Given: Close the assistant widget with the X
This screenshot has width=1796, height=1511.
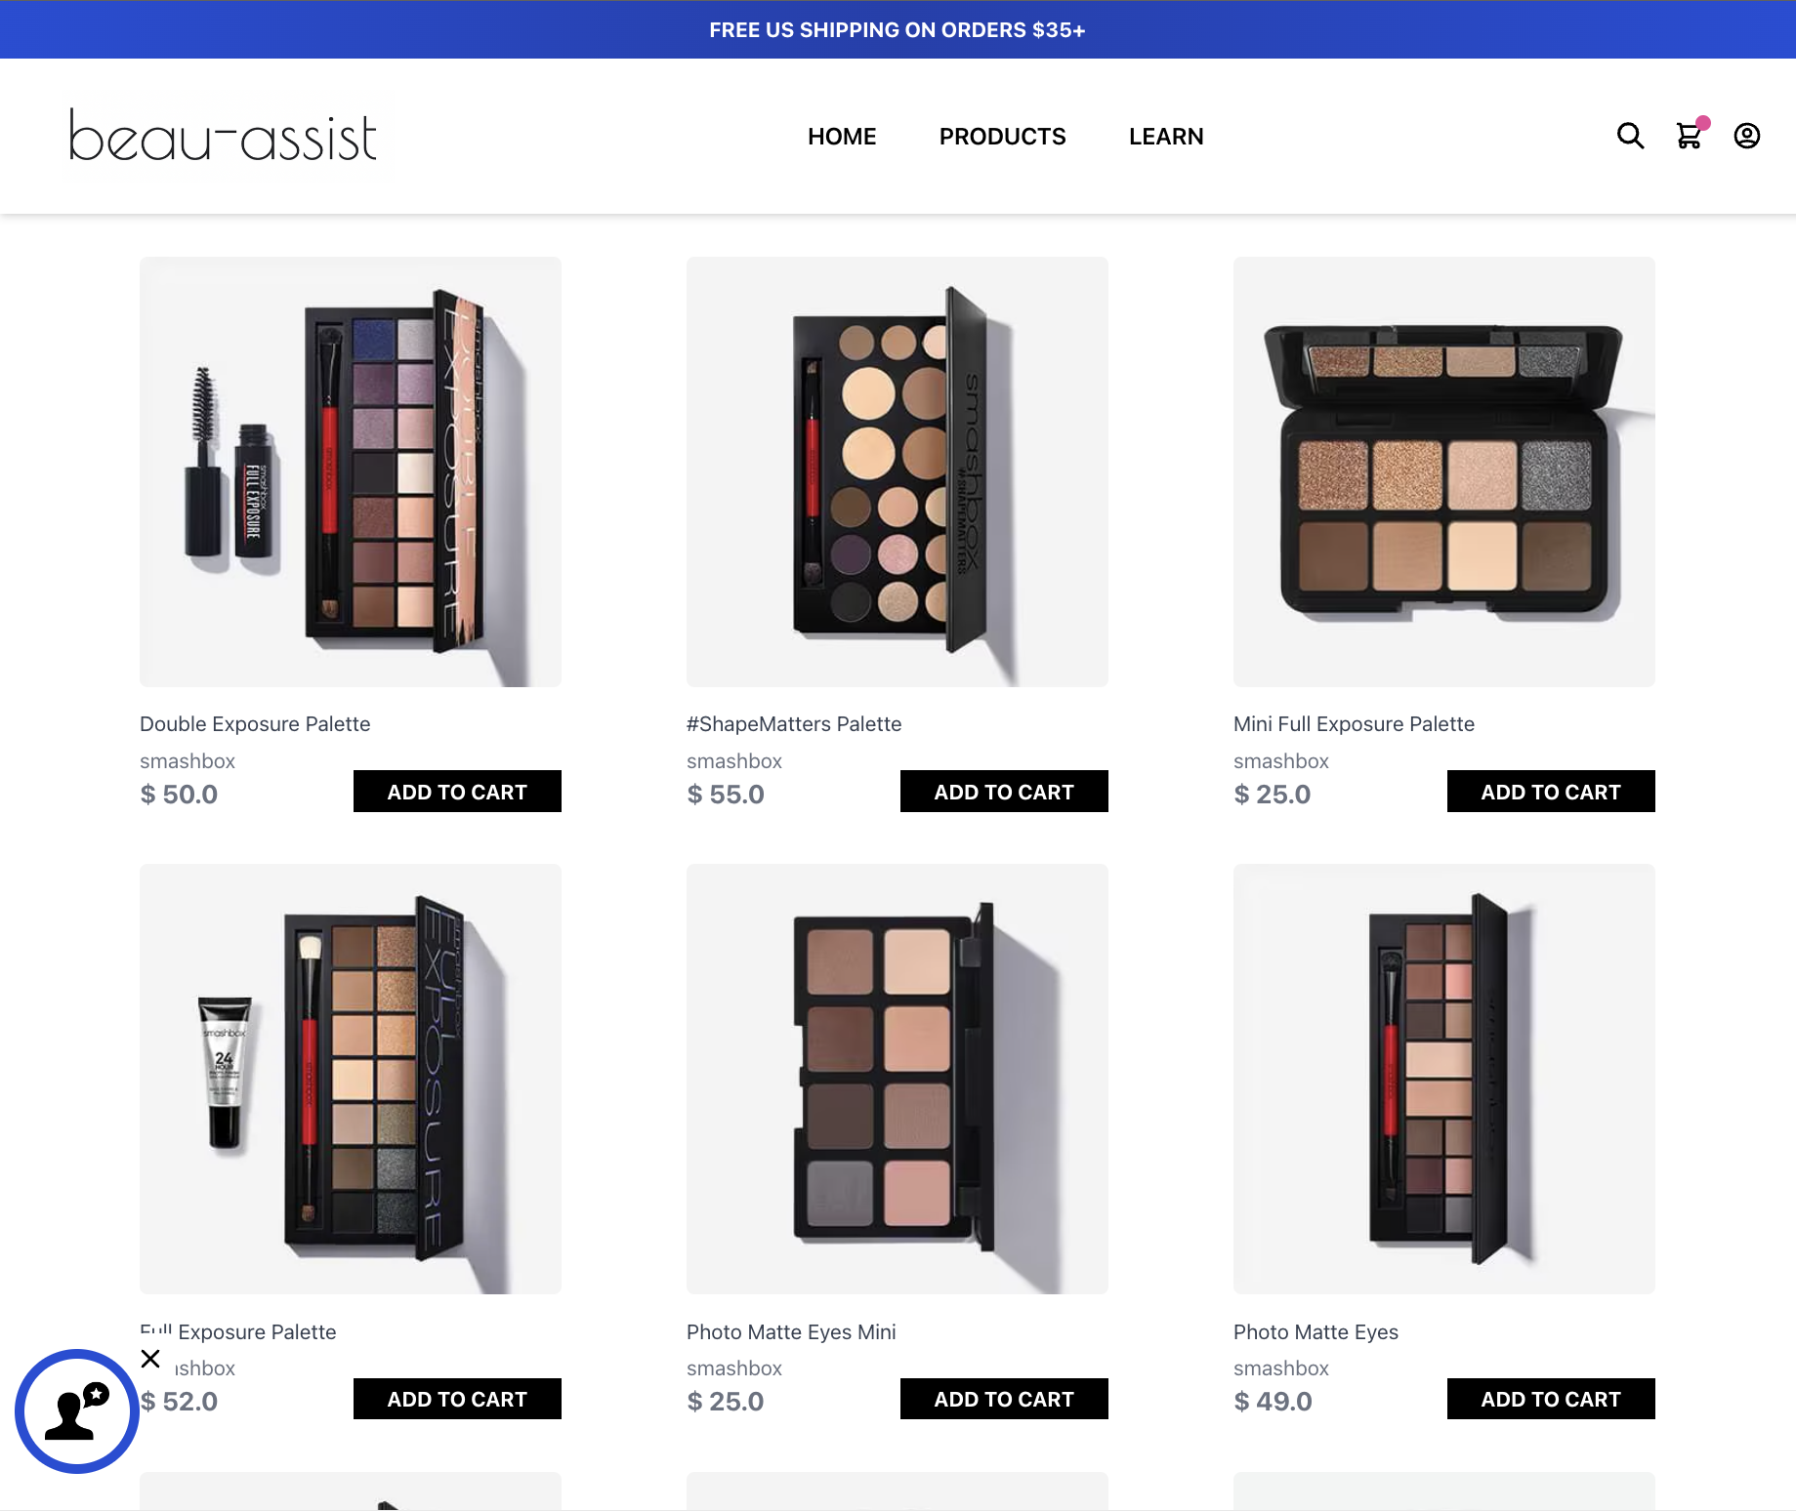Looking at the screenshot, I should click(x=150, y=1359).
